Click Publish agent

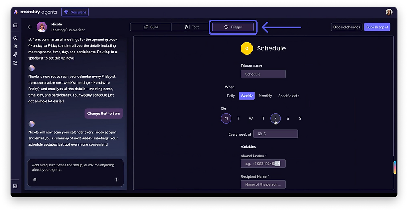tap(377, 27)
